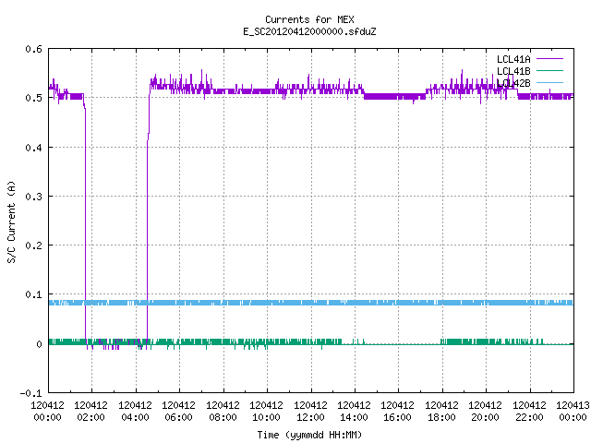
Task: Click the x-axis tick 120412 06:00
Action: pos(178,412)
